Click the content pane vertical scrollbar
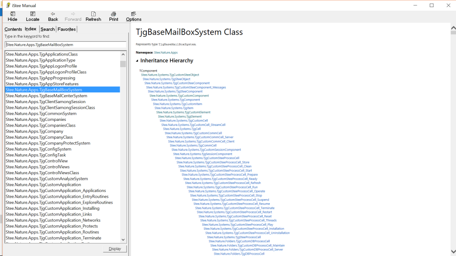This screenshot has height=256, width=456. tap(453, 133)
